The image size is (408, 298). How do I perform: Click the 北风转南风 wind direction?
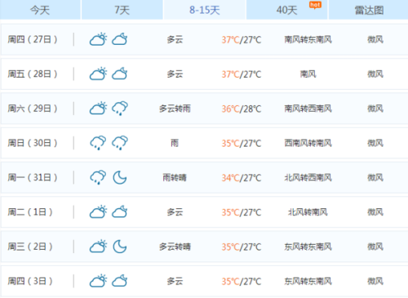308,212
